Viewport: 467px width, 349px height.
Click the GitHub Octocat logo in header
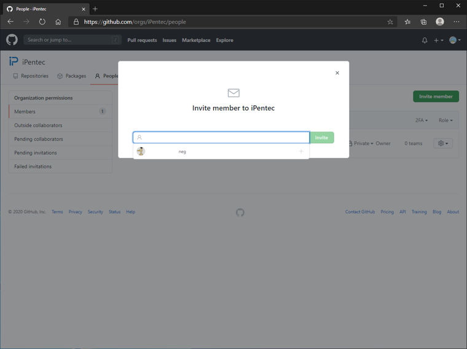coord(12,40)
